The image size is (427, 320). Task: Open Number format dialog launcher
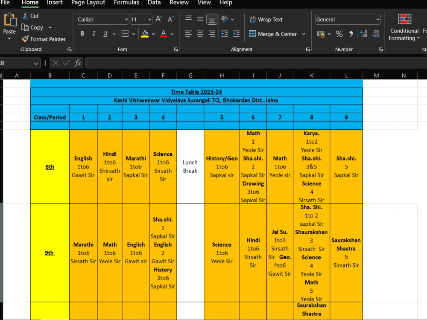[x=381, y=49]
